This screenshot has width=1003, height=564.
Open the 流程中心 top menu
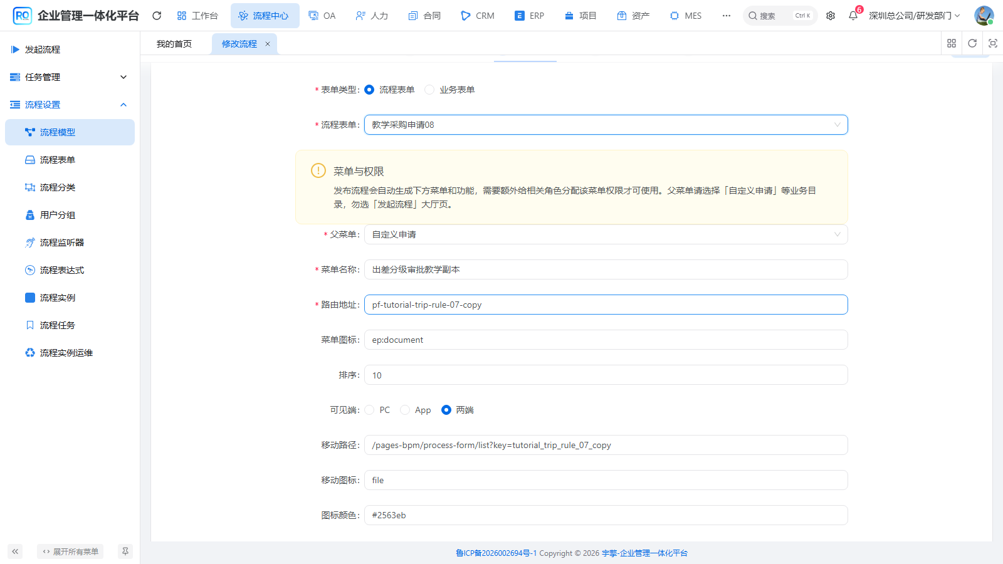pyautogui.click(x=265, y=16)
